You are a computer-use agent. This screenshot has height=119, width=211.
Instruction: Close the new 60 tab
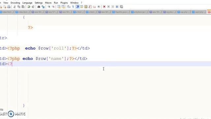[109, 12]
